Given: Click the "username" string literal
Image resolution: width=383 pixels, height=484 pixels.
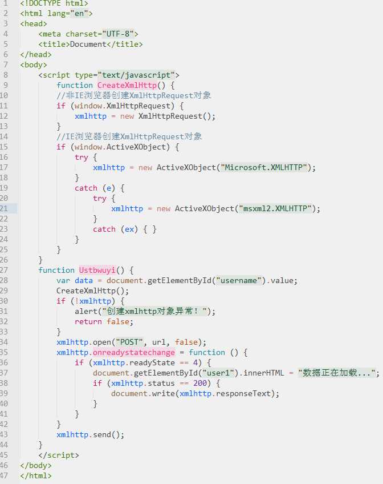Looking at the screenshot, I should pos(239,280).
